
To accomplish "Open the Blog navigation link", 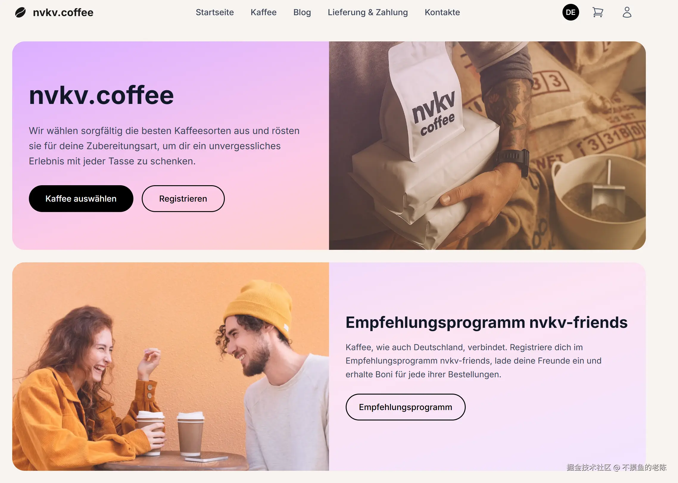I will 302,13.
